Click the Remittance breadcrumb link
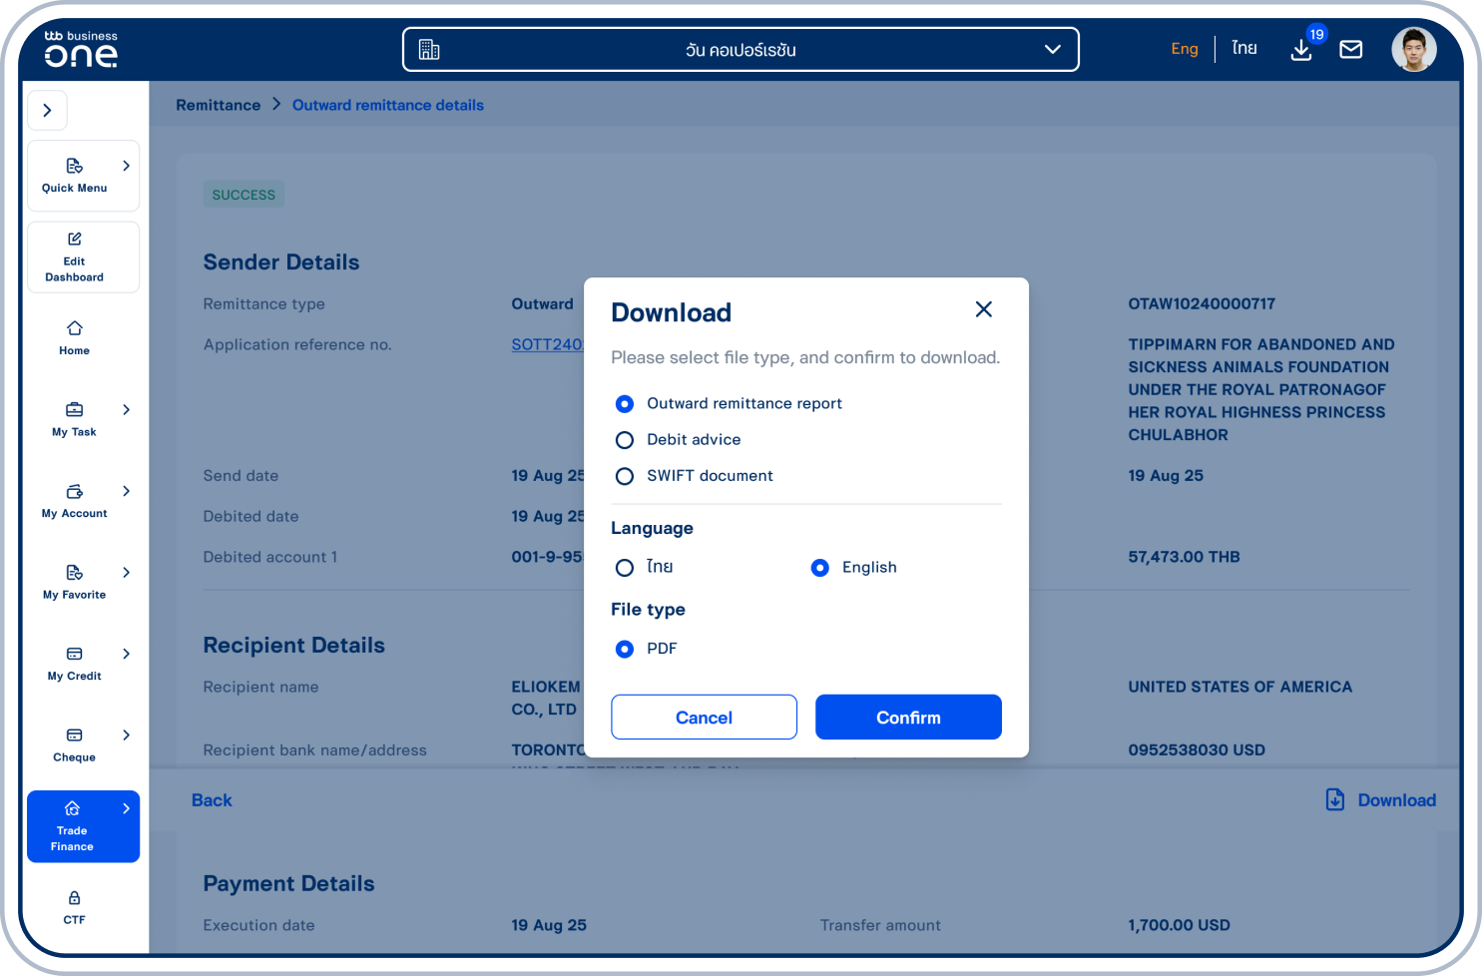 click(x=218, y=106)
